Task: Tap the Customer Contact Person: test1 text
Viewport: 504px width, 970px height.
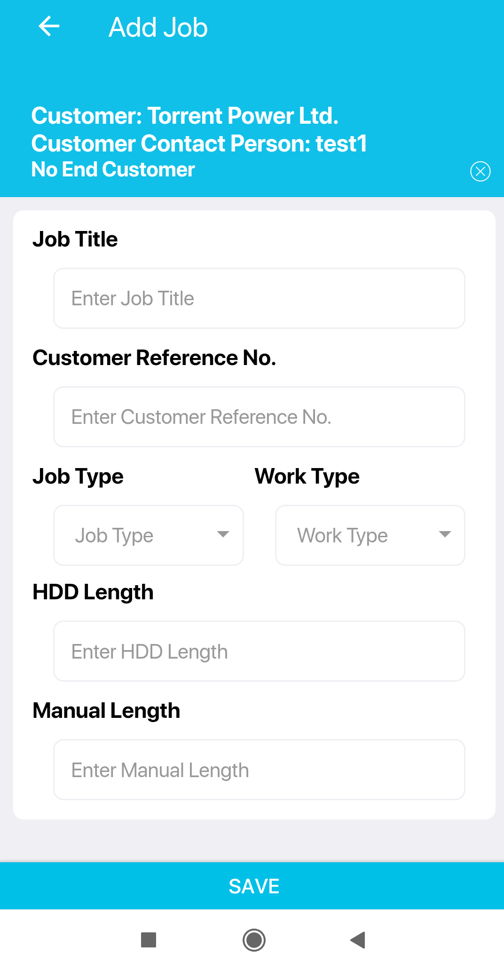Action: point(199,143)
